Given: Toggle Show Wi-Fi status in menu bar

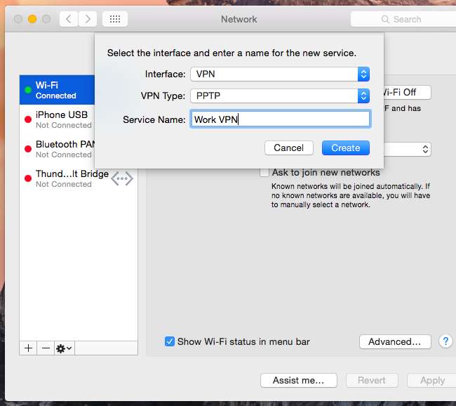Looking at the screenshot, I should pyautogui.click(x=170, y=341).
